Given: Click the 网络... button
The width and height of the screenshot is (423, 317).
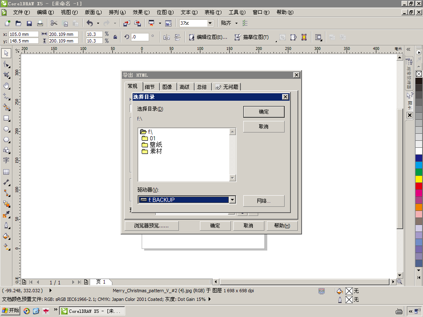Looking at the screenshot, I should [264, 201].
